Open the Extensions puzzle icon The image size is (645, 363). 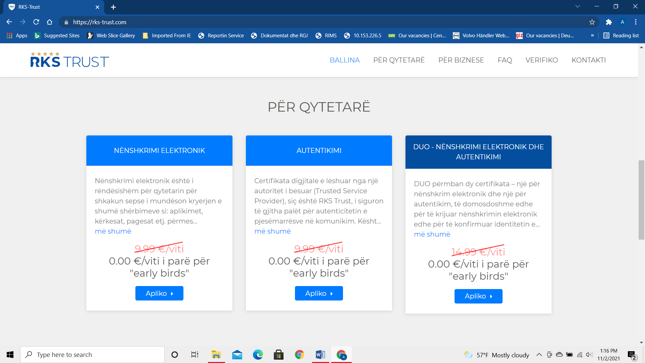(x=609, y=22)
